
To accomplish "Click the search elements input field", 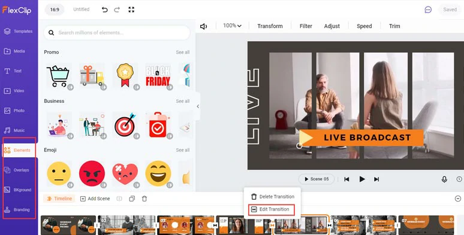I will 117,32.
